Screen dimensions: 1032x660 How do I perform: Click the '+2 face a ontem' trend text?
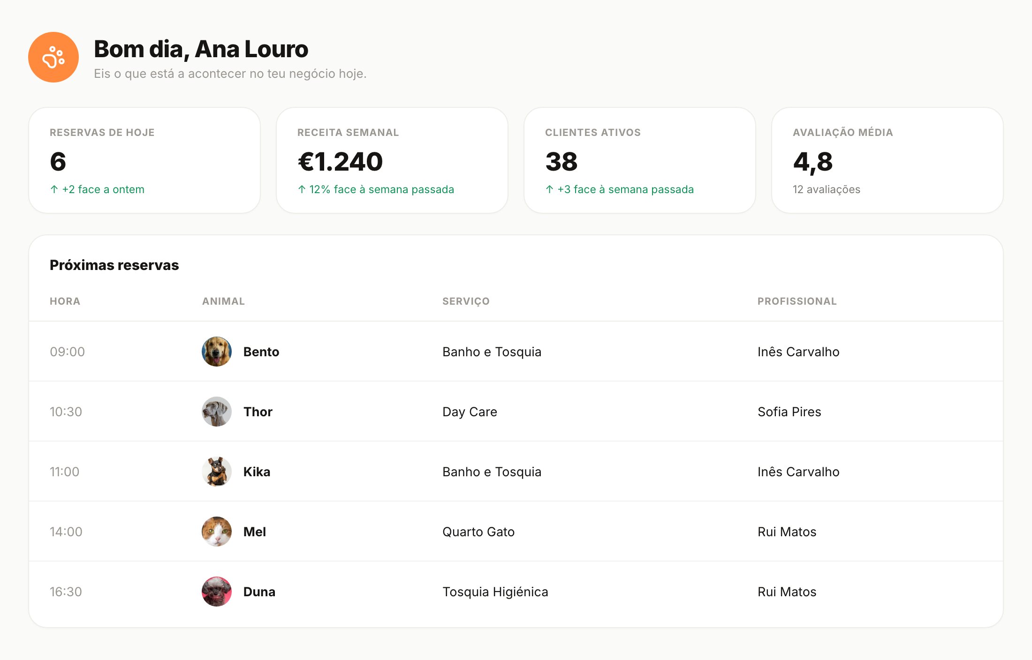(97, 189)
